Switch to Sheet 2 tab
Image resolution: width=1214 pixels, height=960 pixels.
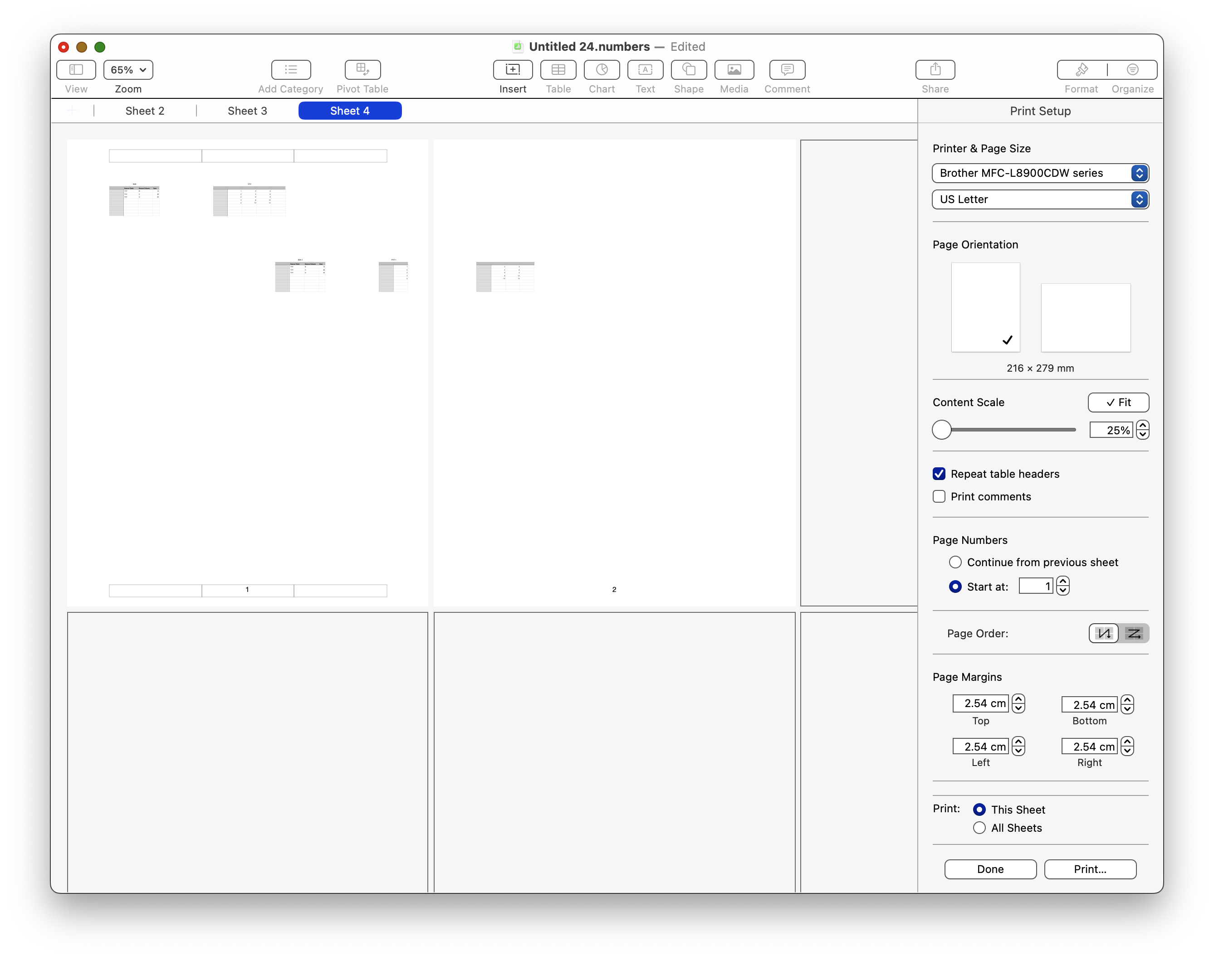pyautogui.click(x=145, y=111)
